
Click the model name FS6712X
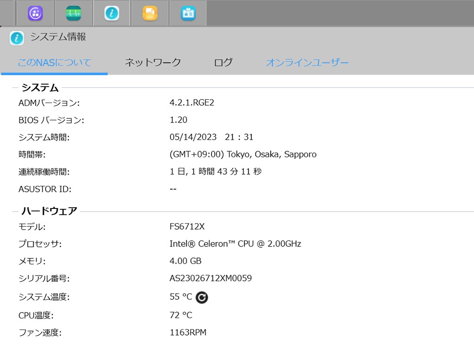point(187,226)
